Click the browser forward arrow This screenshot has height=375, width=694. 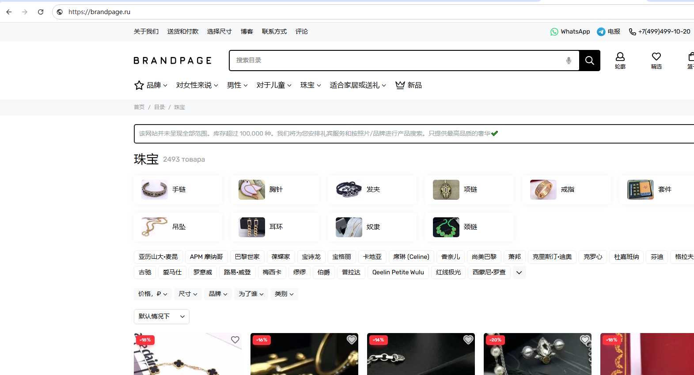point(25,12)
